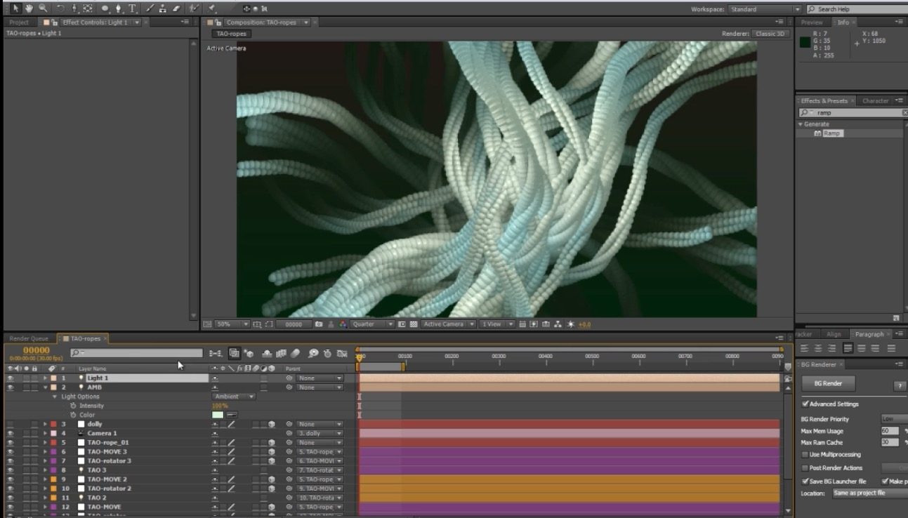Collapse the Generate effects category
The image size is (908, 518).
(801, 124)
